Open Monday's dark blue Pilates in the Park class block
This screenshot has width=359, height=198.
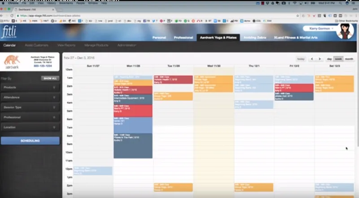133,146
